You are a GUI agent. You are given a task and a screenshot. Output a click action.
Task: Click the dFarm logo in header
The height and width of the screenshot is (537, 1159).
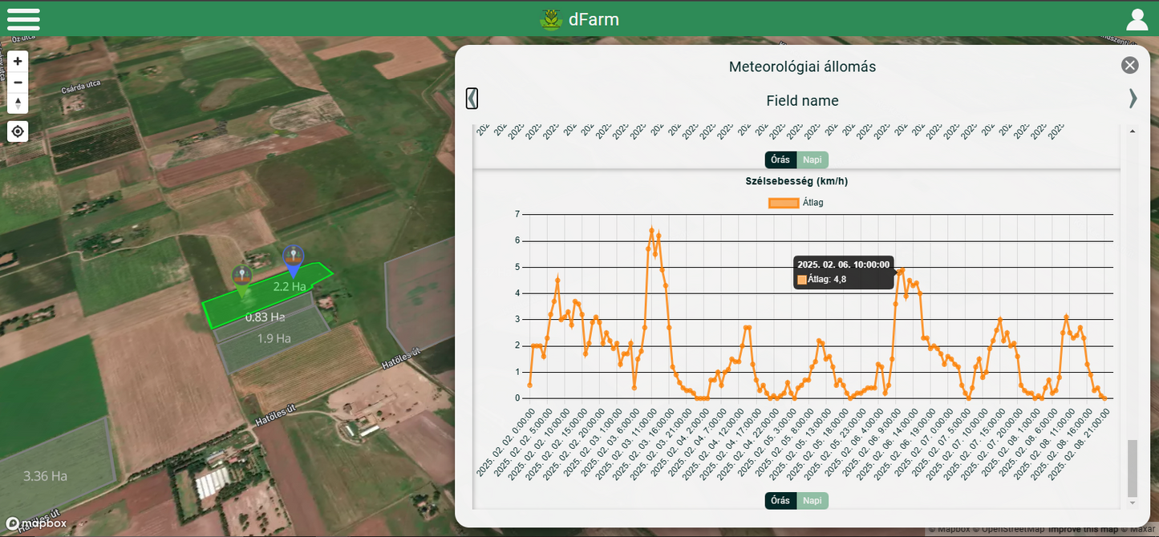[579, 19]
